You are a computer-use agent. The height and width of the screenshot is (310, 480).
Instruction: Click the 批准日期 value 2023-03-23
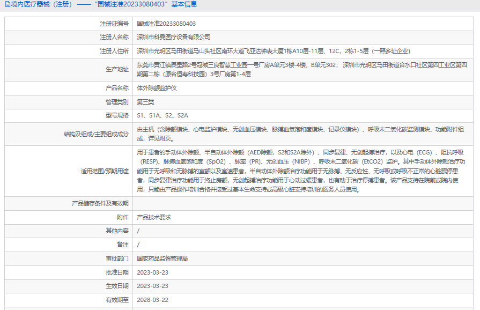(x=152, y=272)
